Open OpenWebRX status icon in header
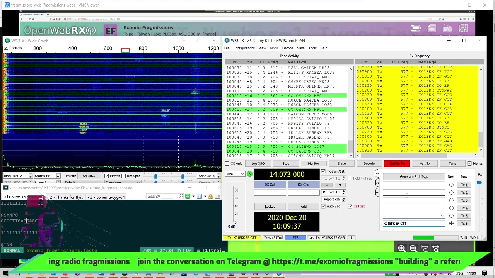Screen dimensions: 495x278 tap(416, 29)
